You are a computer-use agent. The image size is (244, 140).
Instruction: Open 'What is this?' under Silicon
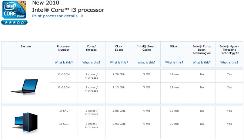(x=174, y=63)
